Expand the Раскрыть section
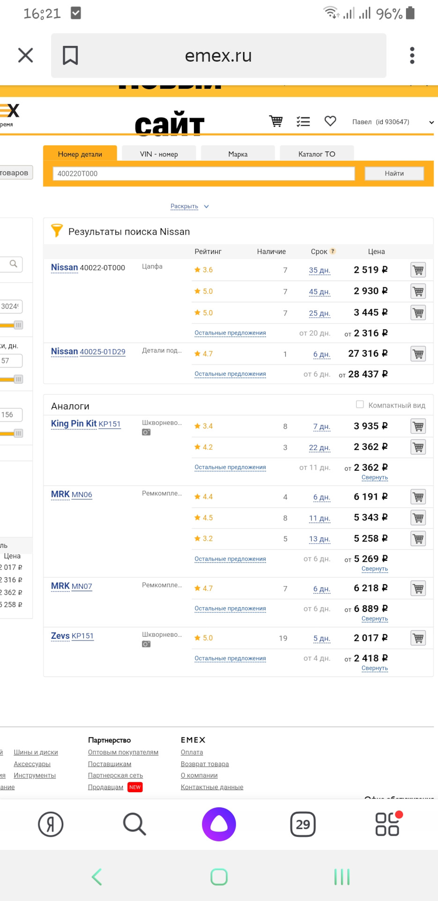This screenshot has width=438, height=901. coord(190,206)
